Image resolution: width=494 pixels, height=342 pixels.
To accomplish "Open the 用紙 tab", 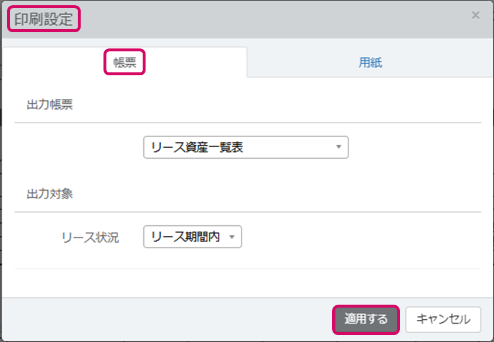I will (370, 62).
